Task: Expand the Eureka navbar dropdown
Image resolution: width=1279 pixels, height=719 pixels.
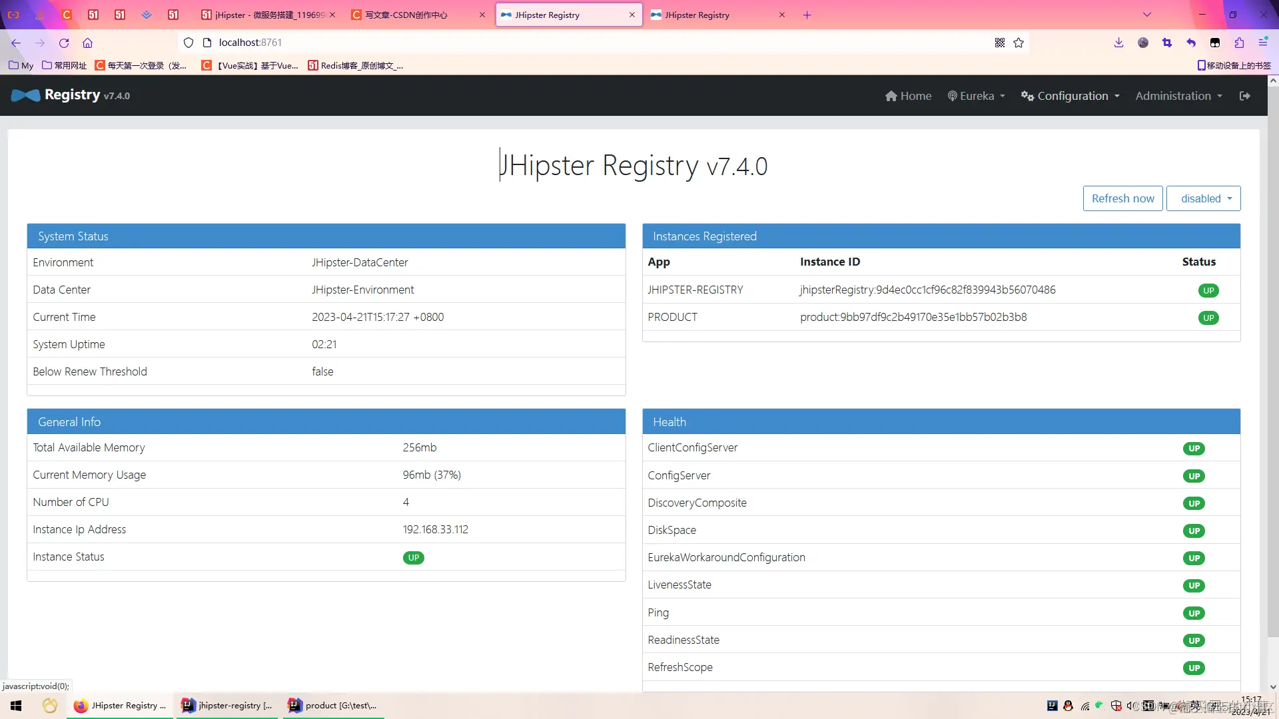Action: (976, 96)
